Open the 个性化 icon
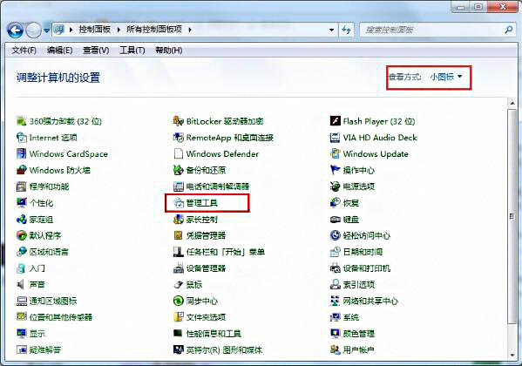Screen dimensions: 522x366 click(x=21, y=202)
